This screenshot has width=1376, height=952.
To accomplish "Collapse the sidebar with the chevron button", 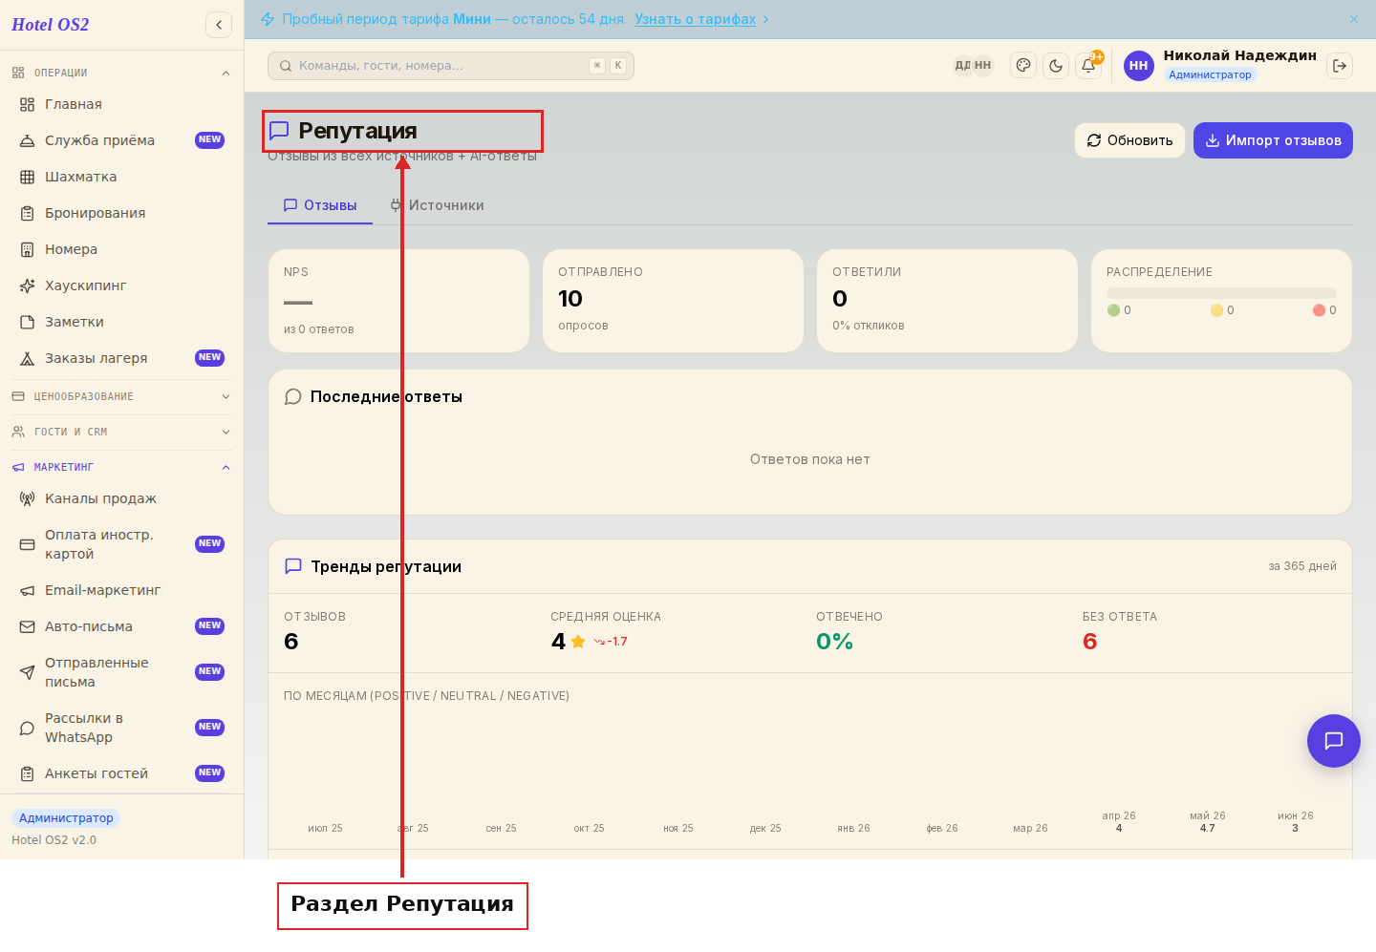I will [219, 25].
